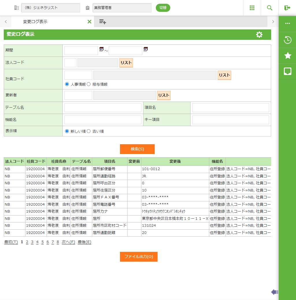Click the テーブル名 input field
Viewport: 296px width, 300px height.
click(x=103, y=108)
